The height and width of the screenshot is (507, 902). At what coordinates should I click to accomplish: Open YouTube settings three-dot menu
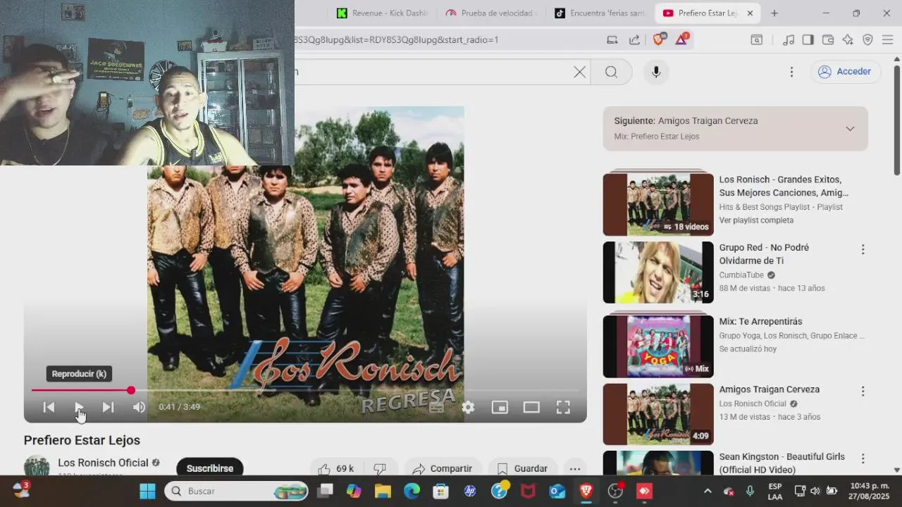tap(791, 72)
